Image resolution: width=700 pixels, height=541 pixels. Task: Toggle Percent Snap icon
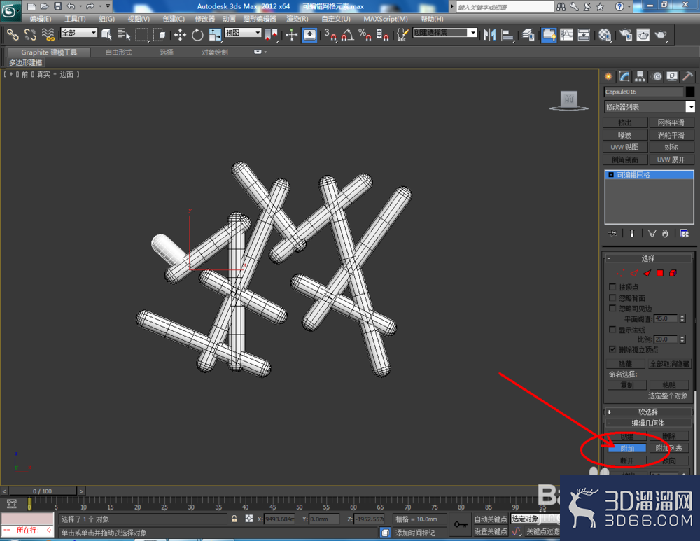pyautogui.click(x=365, y=35)
